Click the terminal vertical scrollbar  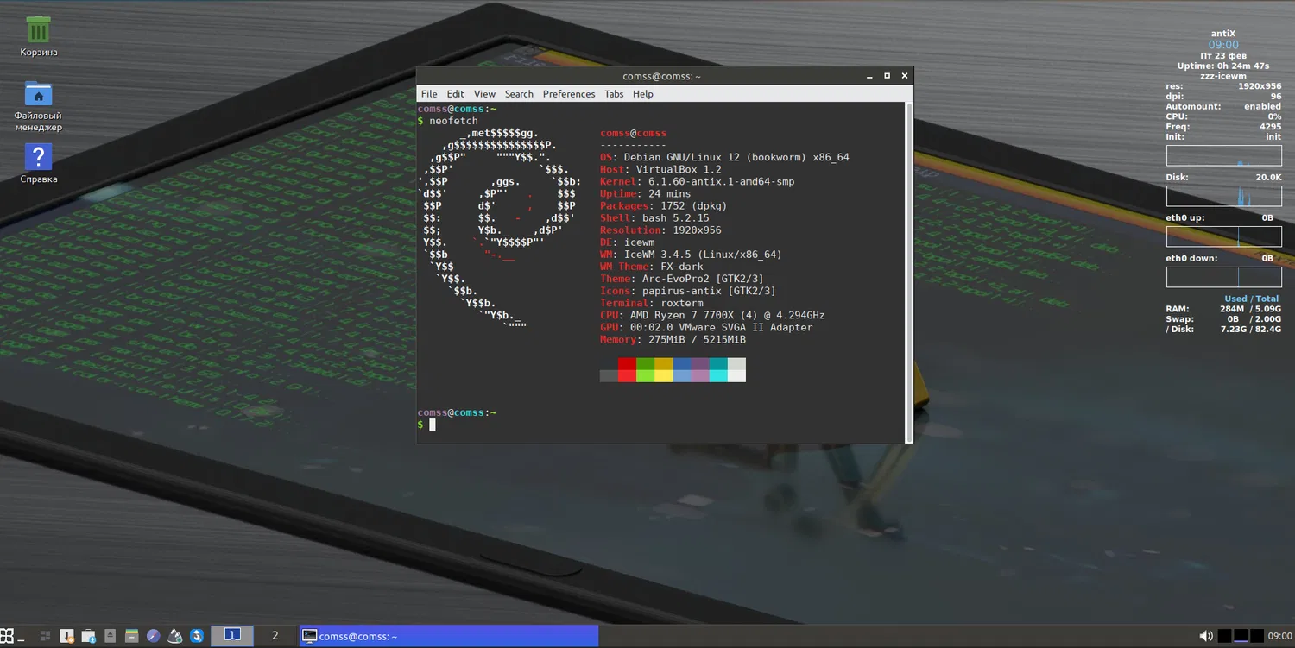[x=908, y=273]
